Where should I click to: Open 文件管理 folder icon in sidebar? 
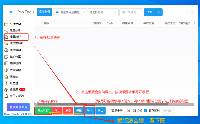point(6,24)
